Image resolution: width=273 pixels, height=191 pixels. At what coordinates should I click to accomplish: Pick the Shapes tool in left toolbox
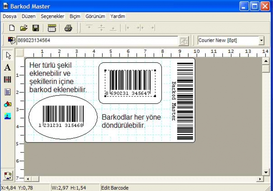8,104
